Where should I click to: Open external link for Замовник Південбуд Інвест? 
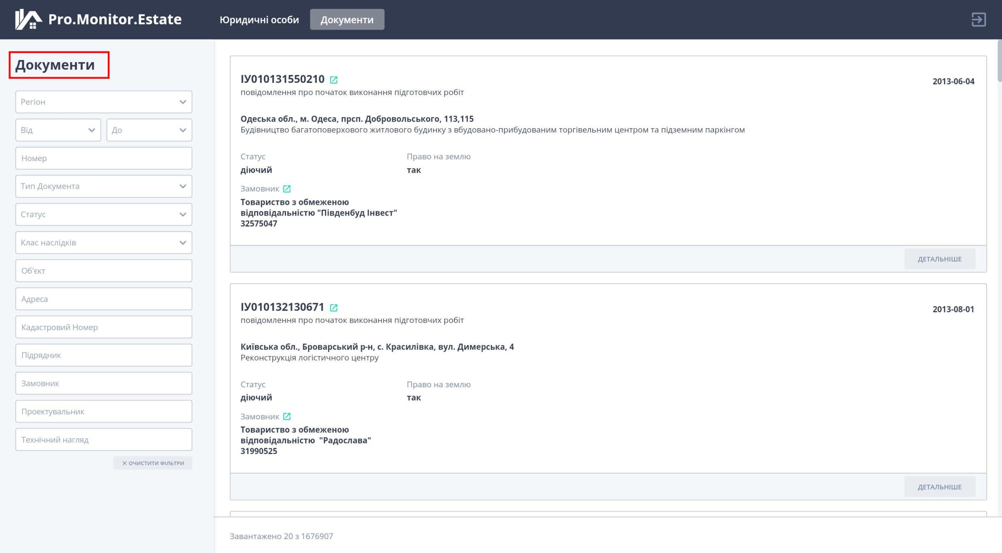click(x=287, y=189)
